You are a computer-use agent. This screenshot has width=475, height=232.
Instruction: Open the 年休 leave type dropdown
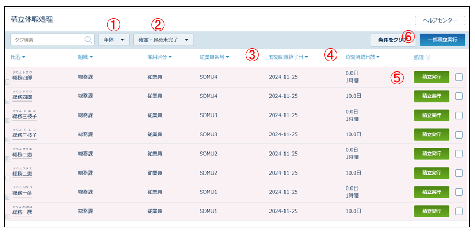pos(114,40)
